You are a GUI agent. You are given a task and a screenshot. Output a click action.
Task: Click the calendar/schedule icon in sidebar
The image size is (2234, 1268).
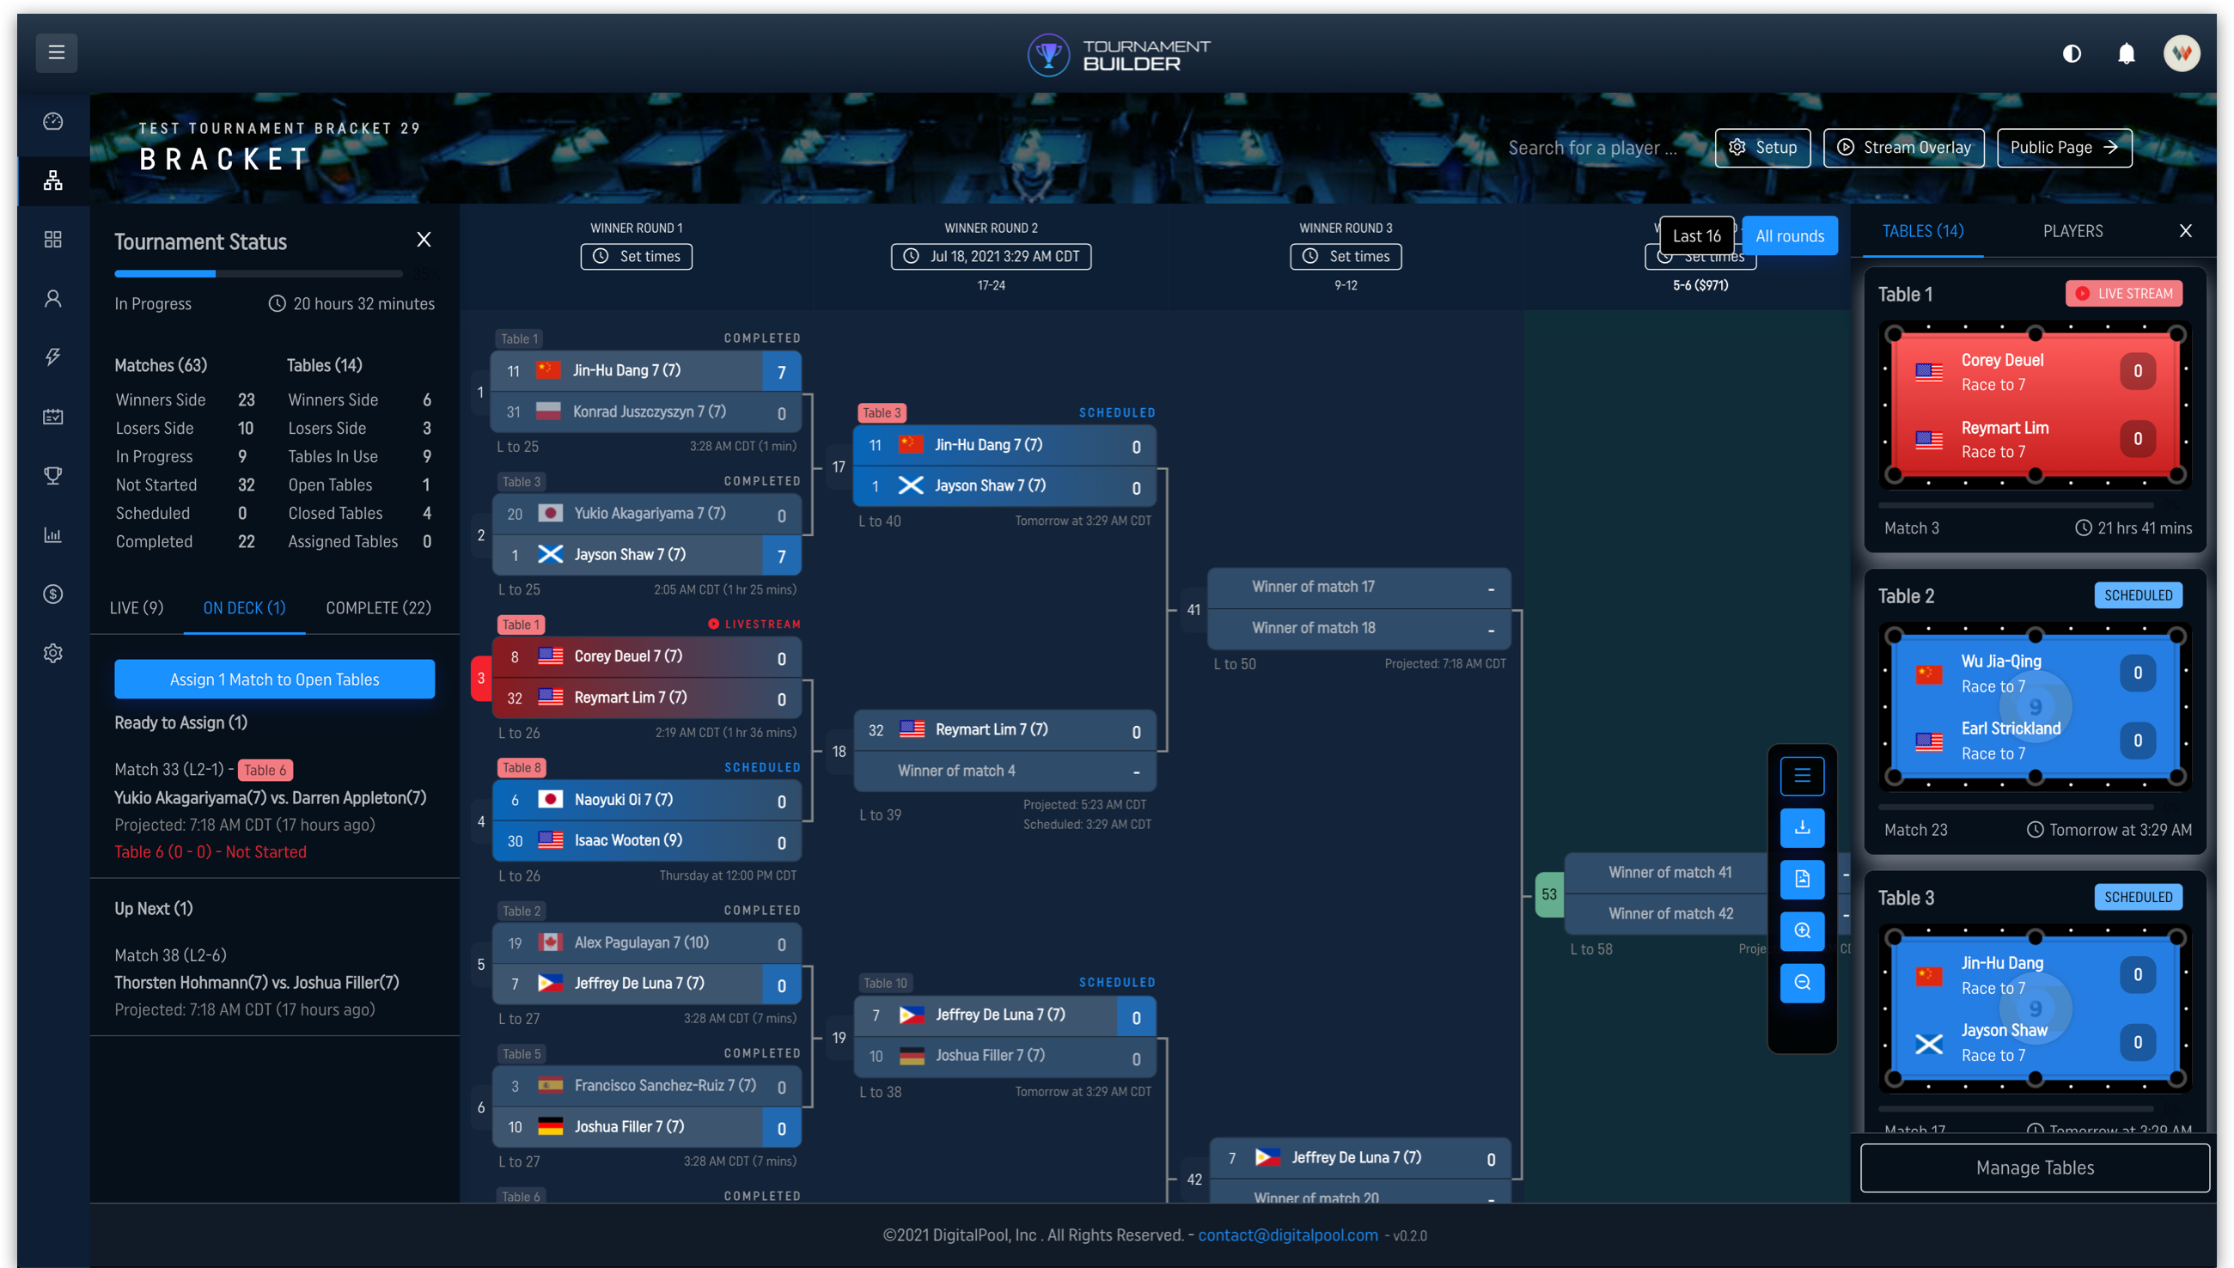[51, 414]
